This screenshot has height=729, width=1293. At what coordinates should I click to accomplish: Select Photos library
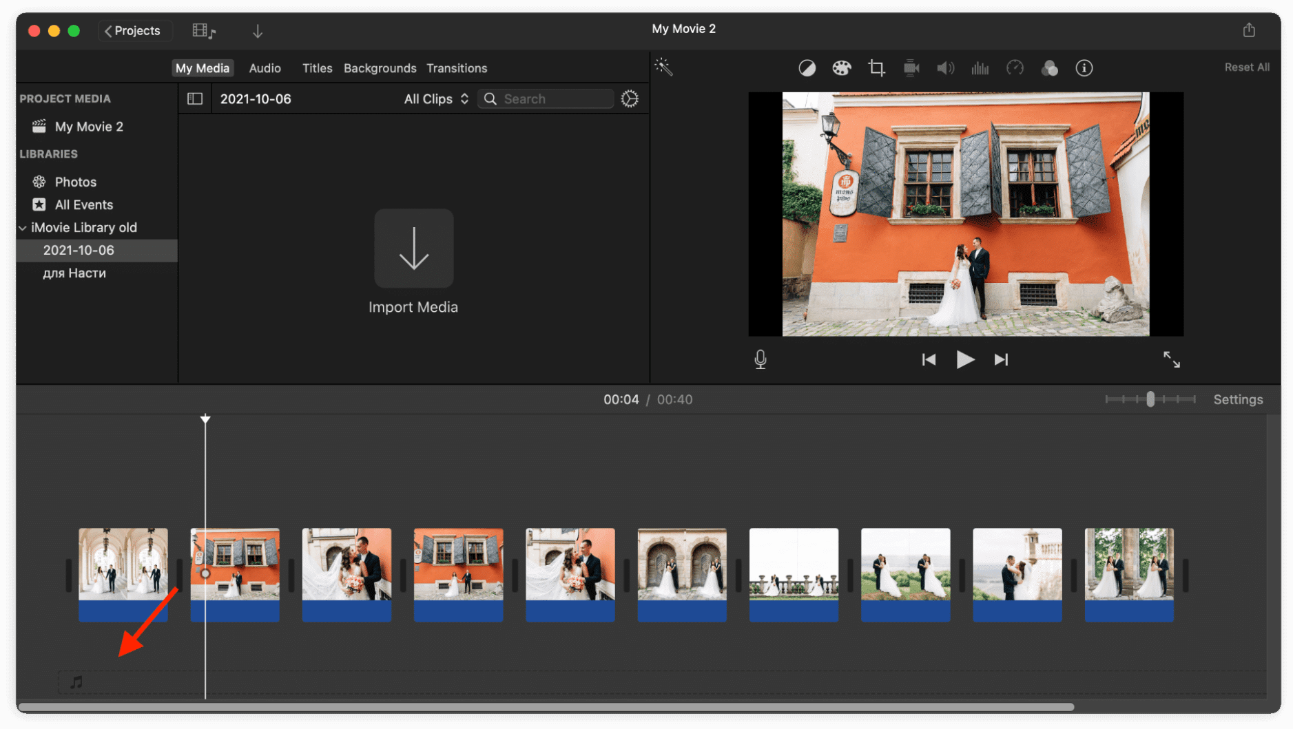(x=76, y=182)
